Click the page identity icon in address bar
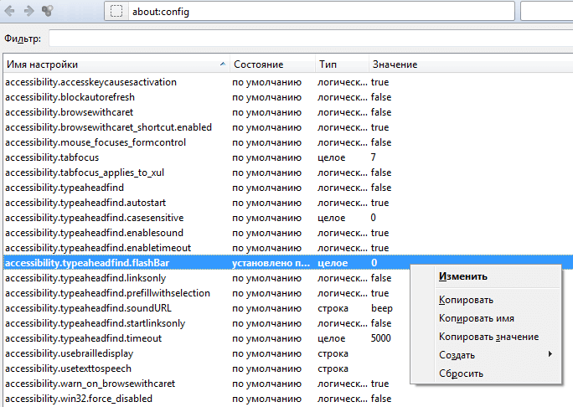 tap(116, 12)
